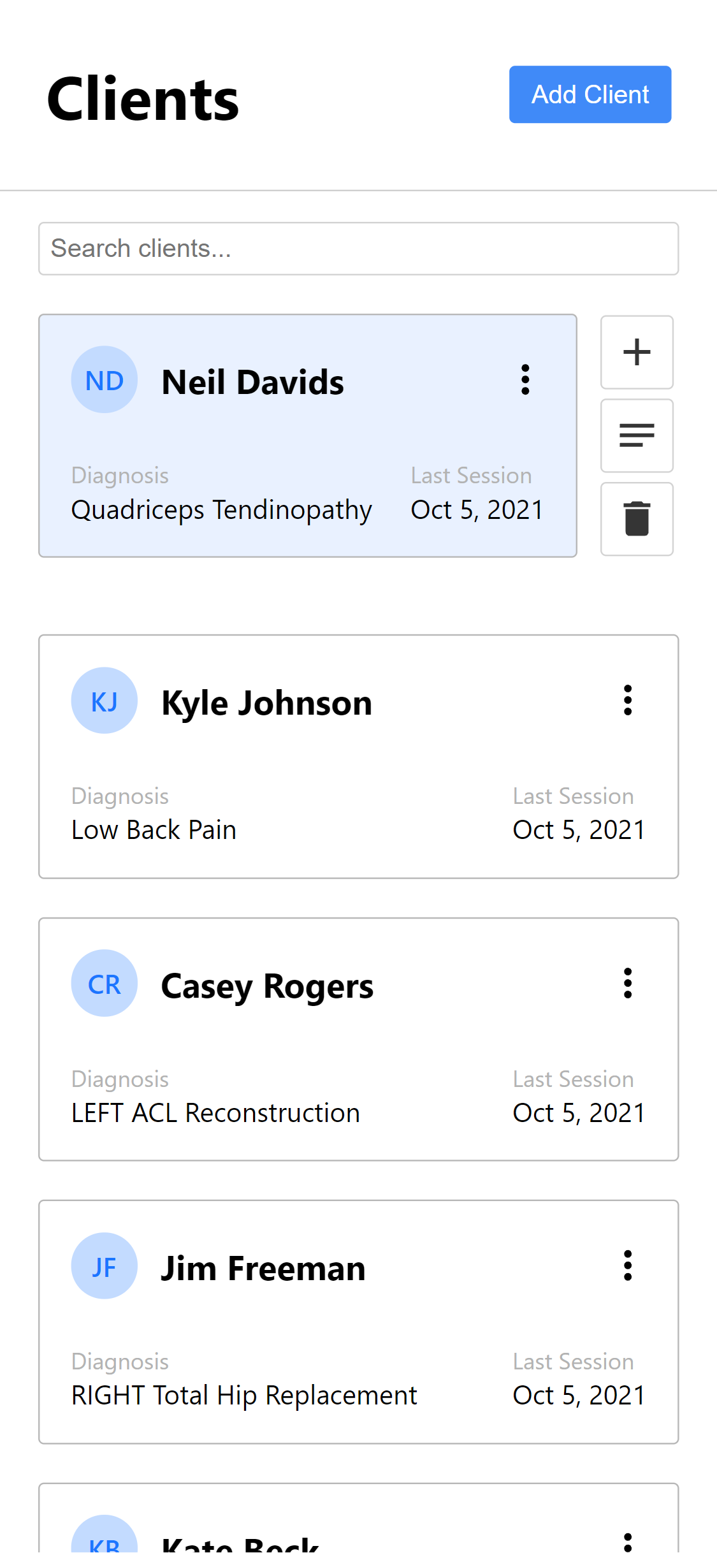Click the KJ avatar circle

(x=105, y=701)
